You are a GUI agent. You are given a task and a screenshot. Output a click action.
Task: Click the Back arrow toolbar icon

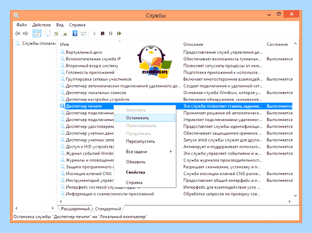(17, 34)
